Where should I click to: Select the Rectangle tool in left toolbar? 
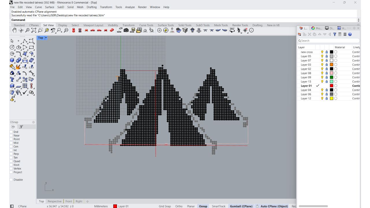32,47
